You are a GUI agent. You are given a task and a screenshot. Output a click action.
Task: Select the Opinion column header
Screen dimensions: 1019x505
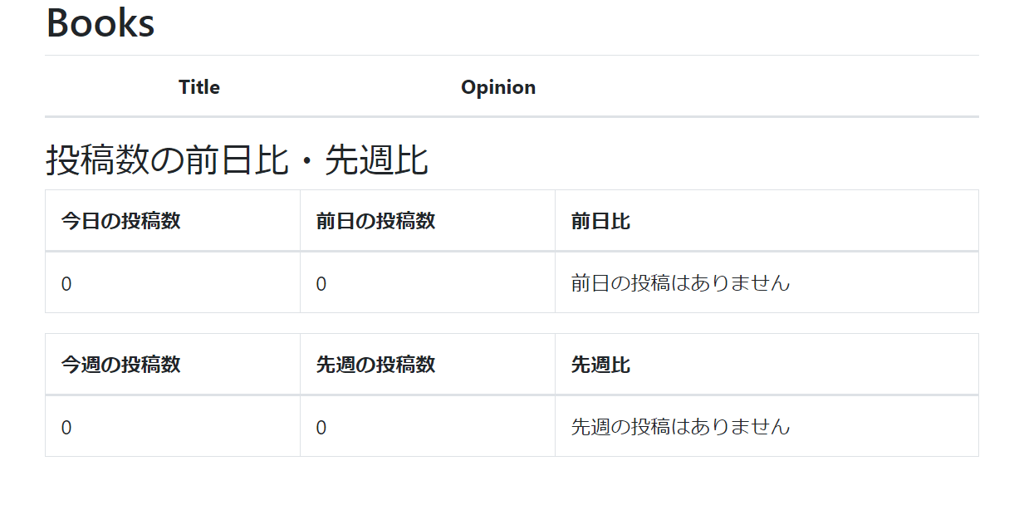(x=498, y=87)
